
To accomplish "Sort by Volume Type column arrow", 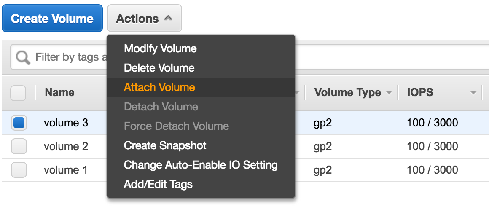I will (x=389, y=93).
